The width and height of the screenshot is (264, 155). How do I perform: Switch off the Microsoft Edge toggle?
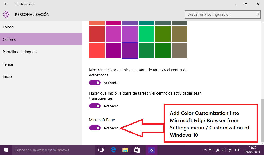coord(95,128)
